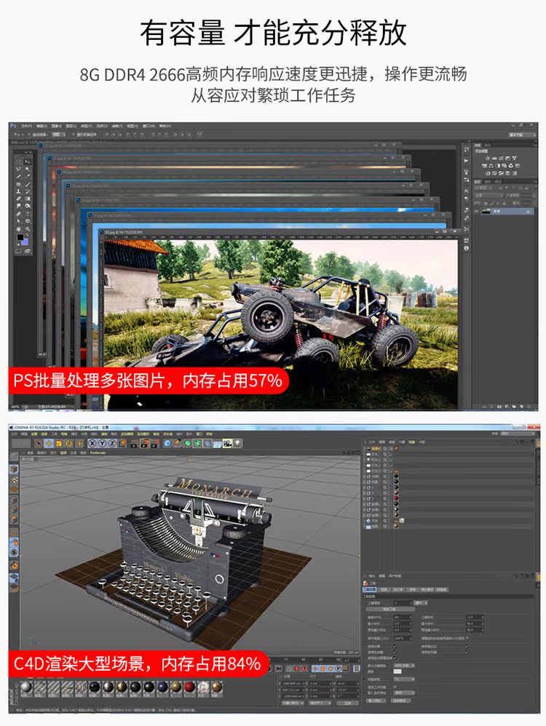
Task: Select Background layer thumbnail in Photoshop
Action: click(486, 211)
